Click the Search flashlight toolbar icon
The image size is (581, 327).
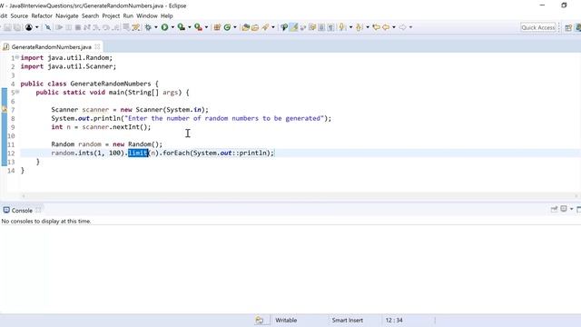tap(265, 27)
